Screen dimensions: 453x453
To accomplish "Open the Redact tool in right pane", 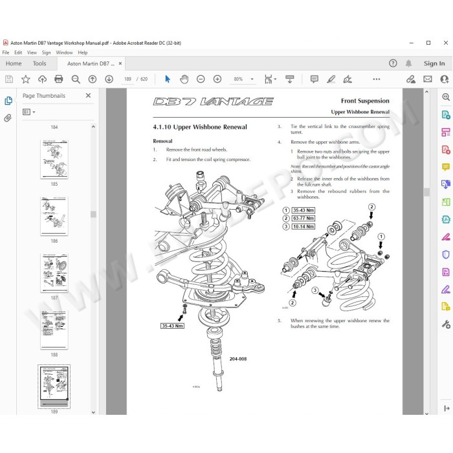I will coord(446,237).
